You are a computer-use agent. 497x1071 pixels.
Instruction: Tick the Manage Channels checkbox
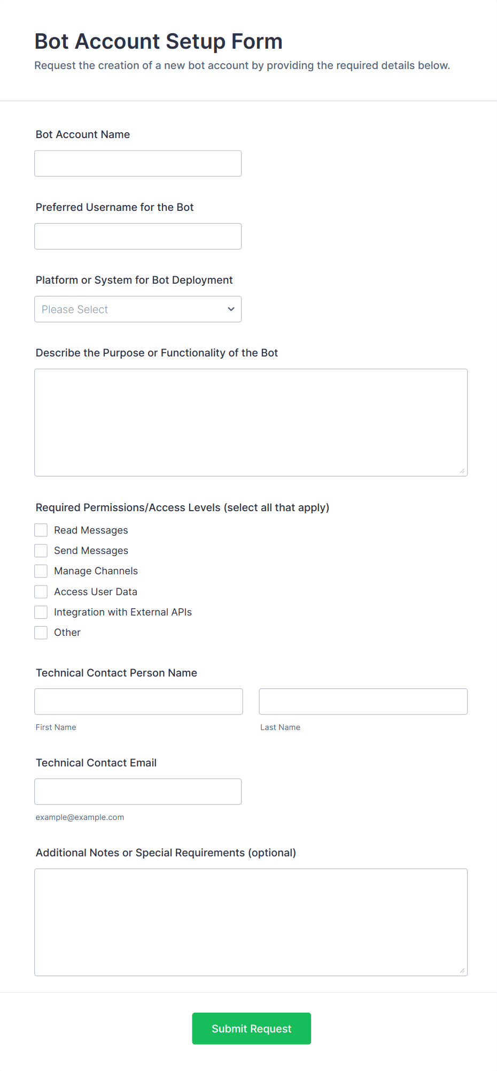(41, 571)
